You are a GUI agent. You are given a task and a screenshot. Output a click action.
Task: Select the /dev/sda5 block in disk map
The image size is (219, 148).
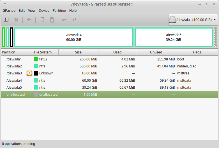click(x=174, y=37)
